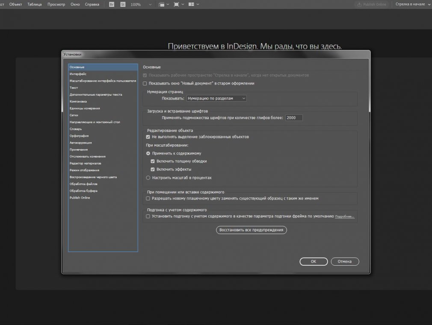Open the Нумерацию по разделам dropdown
The image size is (432, 325).
(x=216, y=98)
